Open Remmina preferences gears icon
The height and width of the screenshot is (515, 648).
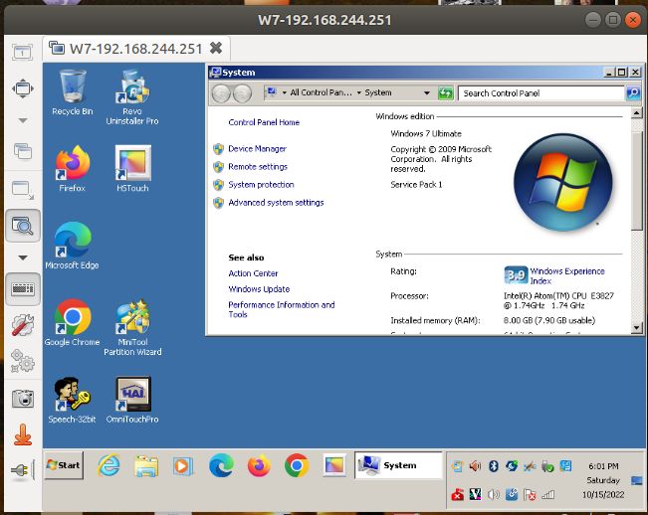pos(22,361)
